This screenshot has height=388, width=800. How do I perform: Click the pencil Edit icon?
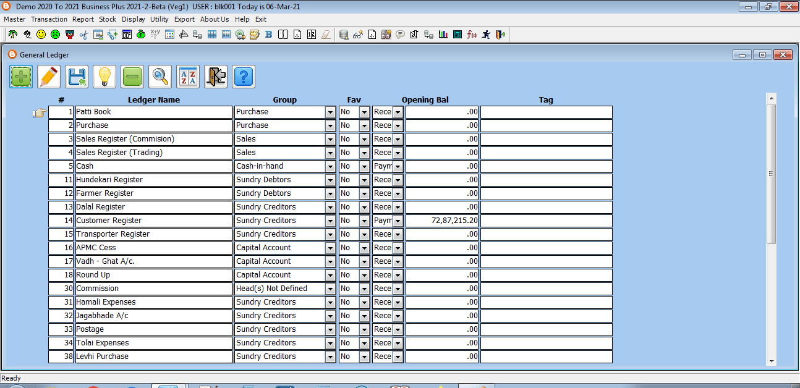pyautogui.click(x=49, y=77)
